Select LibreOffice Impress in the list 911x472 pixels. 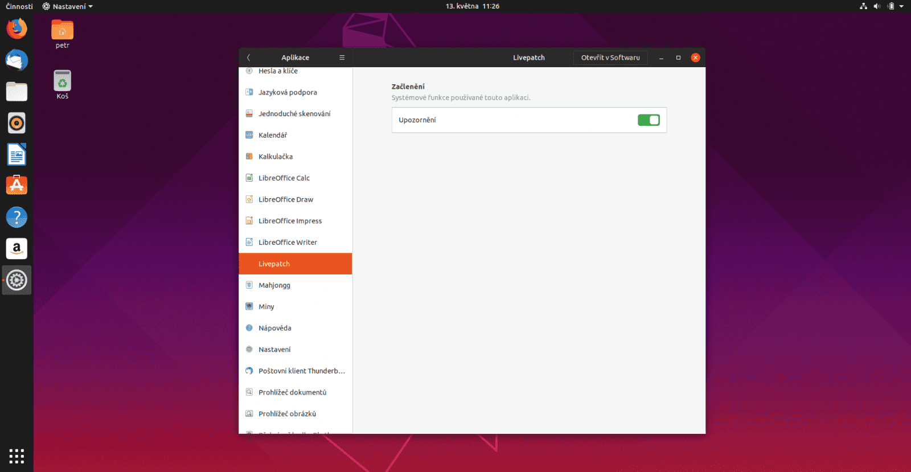(296, 221)
